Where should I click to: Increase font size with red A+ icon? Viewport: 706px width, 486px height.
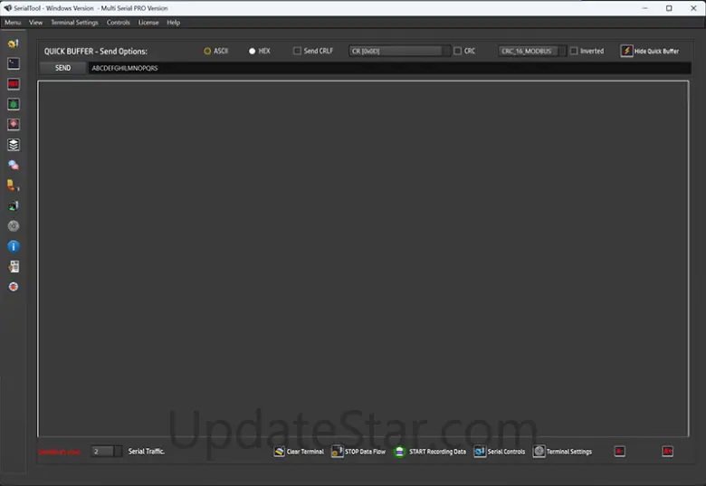click(668, 452)
